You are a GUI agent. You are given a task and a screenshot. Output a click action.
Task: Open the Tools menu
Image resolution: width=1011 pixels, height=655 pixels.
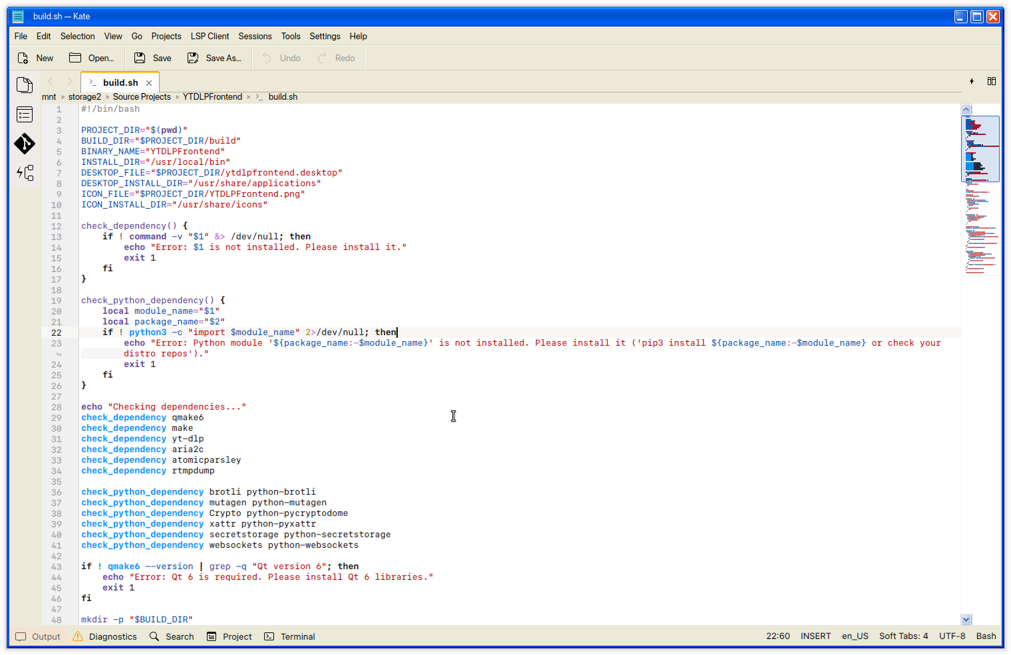pos(291,37)
